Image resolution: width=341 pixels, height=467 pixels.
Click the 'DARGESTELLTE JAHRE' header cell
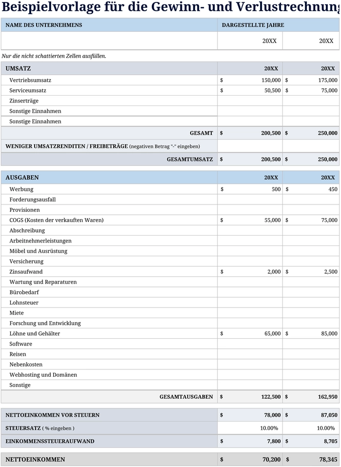(x=279, y=25)
